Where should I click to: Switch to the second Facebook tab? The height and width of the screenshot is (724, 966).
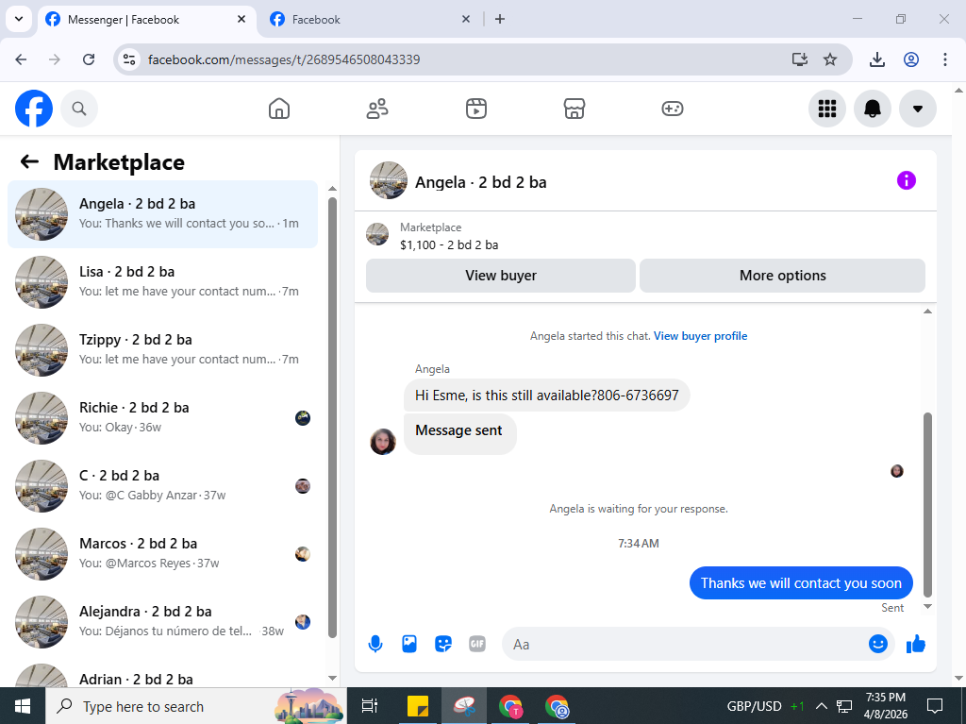click(370, 20)
